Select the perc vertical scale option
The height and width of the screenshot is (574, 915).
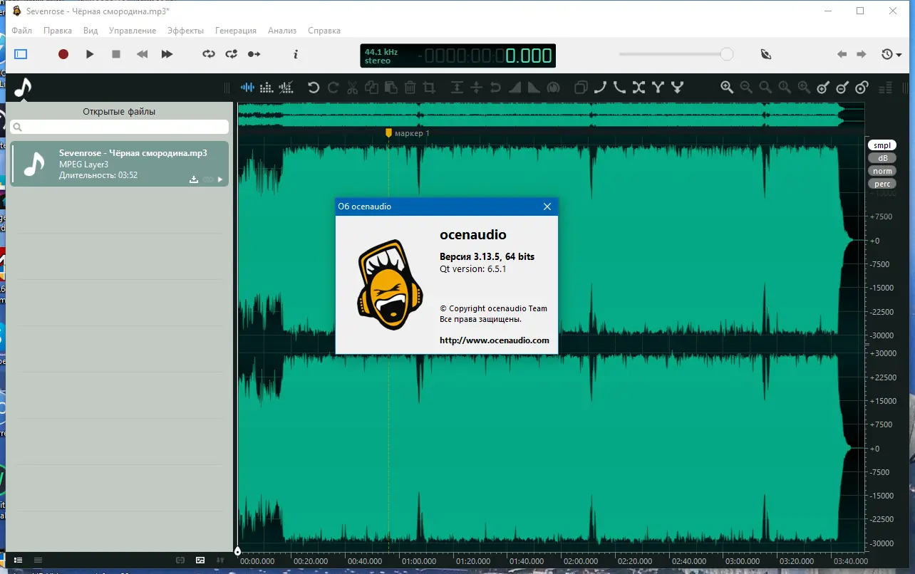(x=882, y=184)
